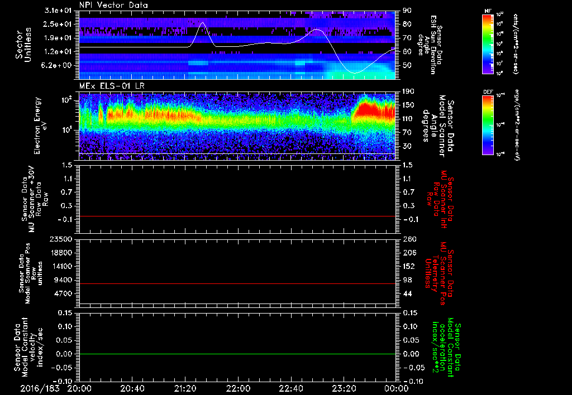Click the MEx ELS-01 LR panel title
Viewport: 572px width, 395px height.
pos(112,86)
